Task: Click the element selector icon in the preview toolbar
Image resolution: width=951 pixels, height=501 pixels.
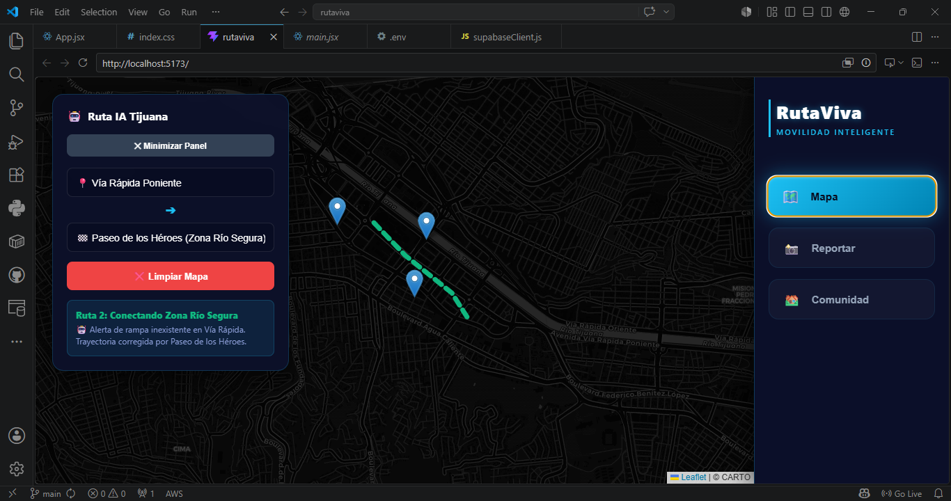Action: click(x=890, y=63)
